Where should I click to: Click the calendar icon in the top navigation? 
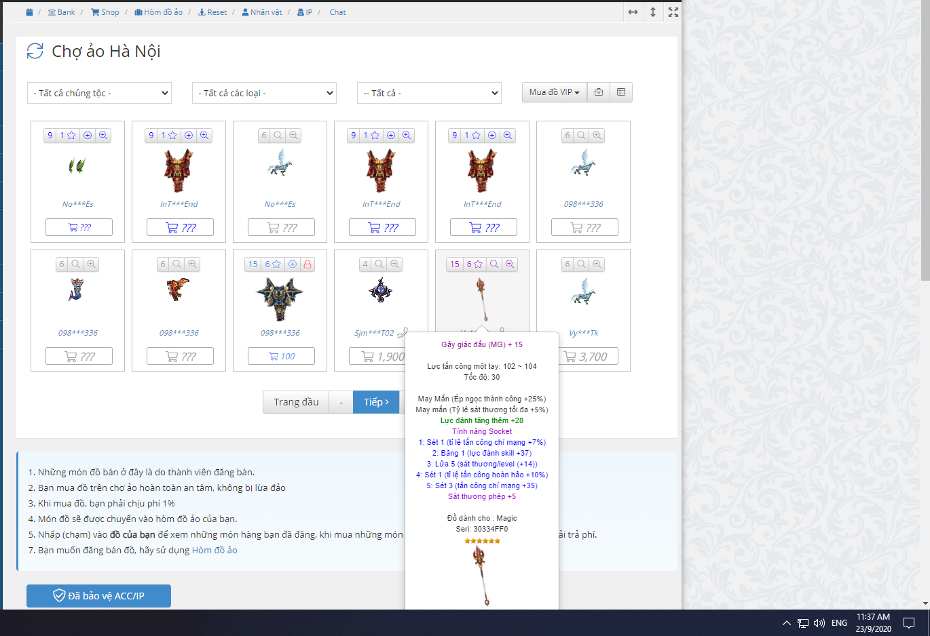(x=29, y=12)
